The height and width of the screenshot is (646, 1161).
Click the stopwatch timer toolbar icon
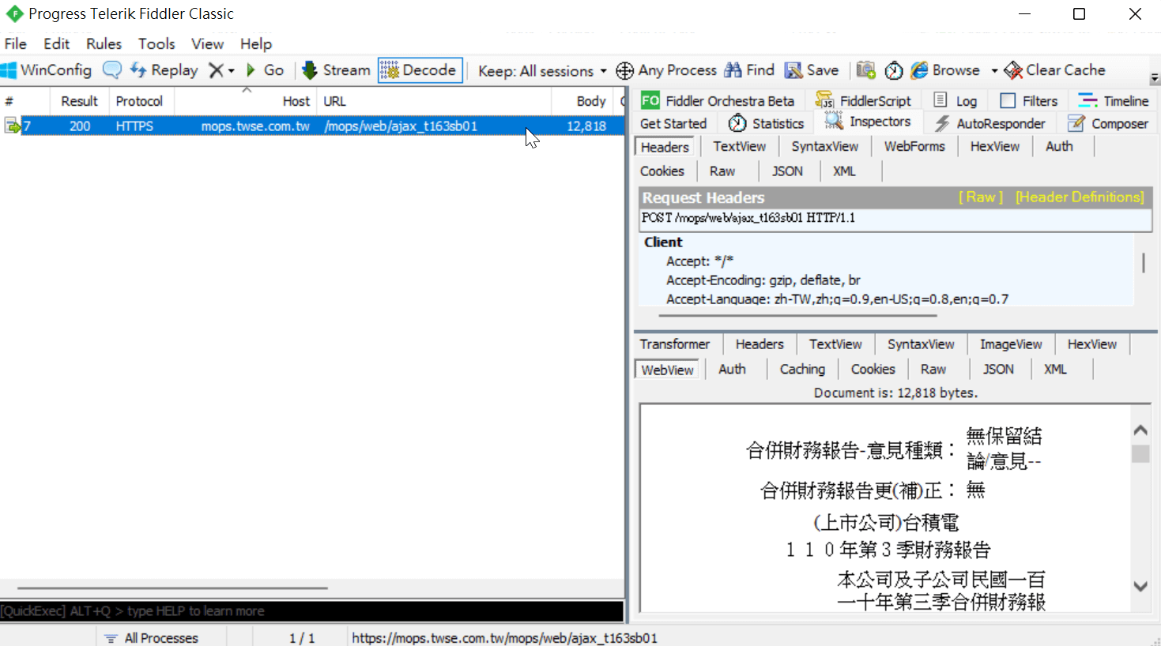894,70
